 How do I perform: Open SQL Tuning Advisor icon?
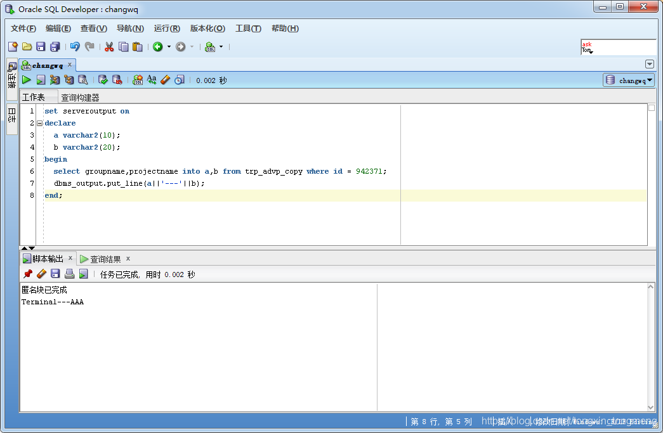83,80
